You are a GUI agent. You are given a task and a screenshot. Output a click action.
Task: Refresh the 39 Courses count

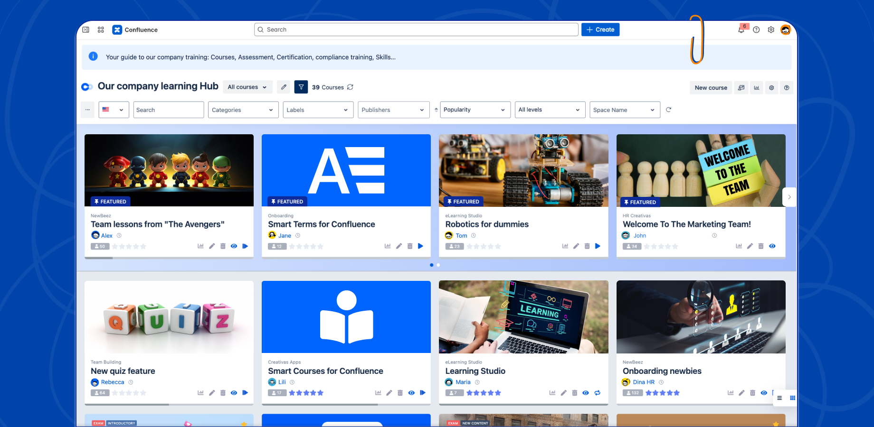click(x=351, y=87)
